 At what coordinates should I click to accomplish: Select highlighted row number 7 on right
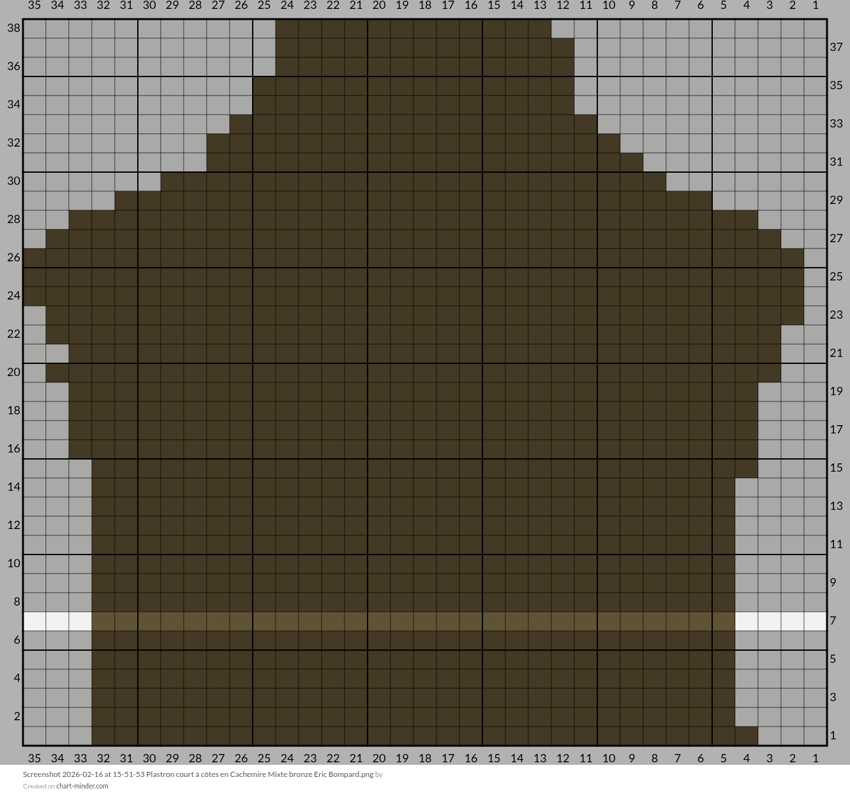[x=833, y=620]
